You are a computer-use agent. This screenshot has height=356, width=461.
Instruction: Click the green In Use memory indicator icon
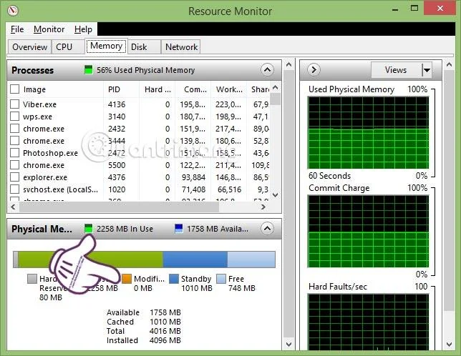[89, 228]
